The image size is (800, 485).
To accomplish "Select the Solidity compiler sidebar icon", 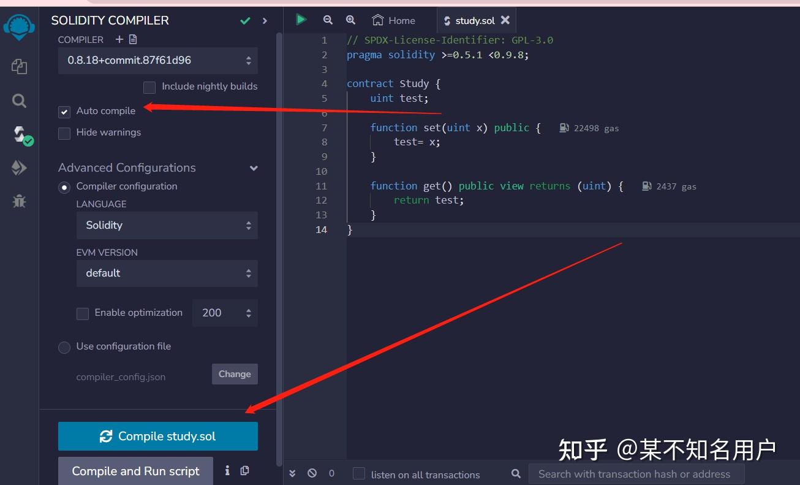I will pyautogui.click(x=20, y=134).
